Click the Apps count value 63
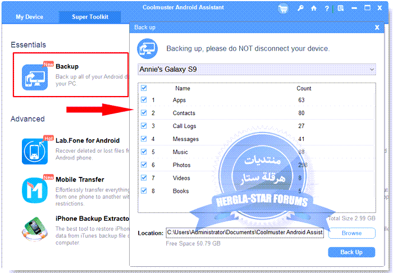The height and width of the screenshot is (273, 393). click(301, 101)
